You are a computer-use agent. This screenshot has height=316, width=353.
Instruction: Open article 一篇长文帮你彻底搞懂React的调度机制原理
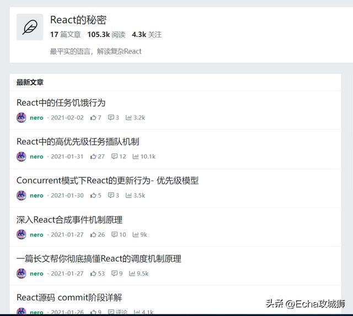[99, 258]
